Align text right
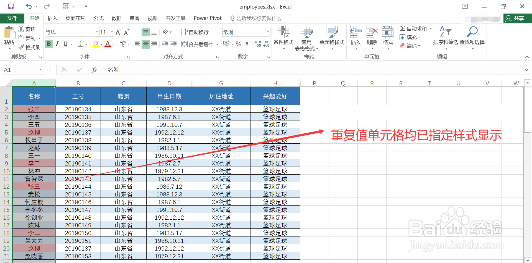Image resolution: width=532 pixels, height=263 pixels. coord(154,44)
